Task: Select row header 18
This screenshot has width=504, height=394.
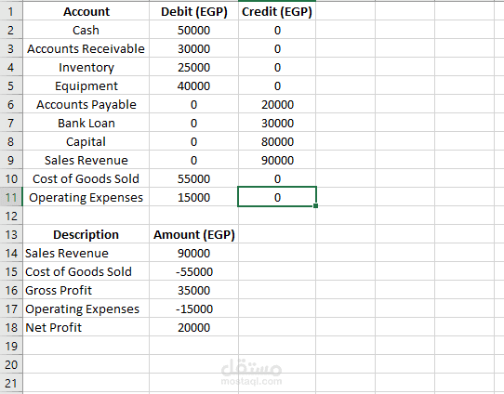Action: [x=11, y=327]
